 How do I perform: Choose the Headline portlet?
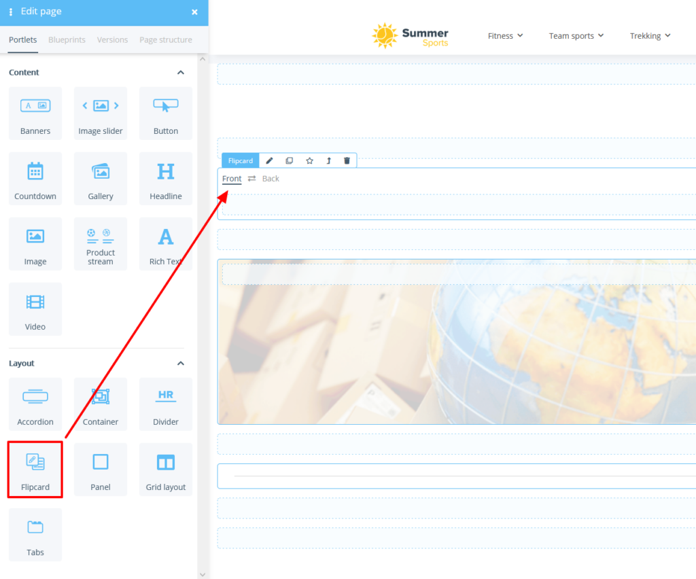tap(166, 178)
